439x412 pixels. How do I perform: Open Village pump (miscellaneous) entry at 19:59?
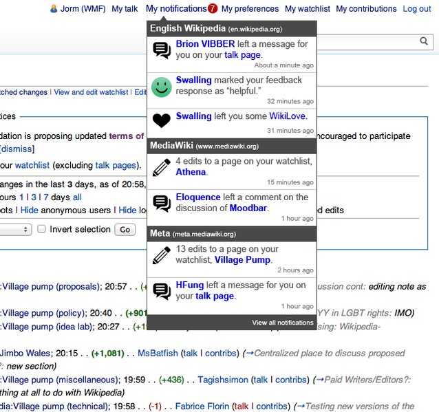[60, 380]
